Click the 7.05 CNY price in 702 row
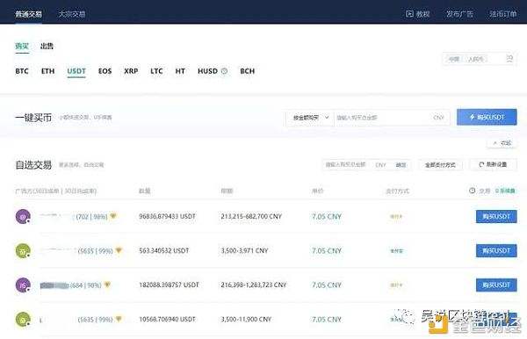 (x=327, y=217)
